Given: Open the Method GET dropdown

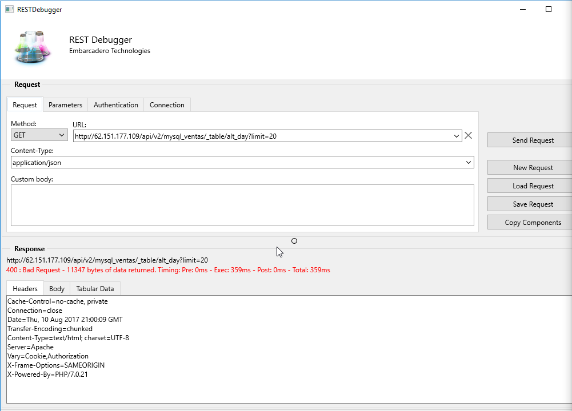Looking at the screenshot, I should tap(39, 135).
